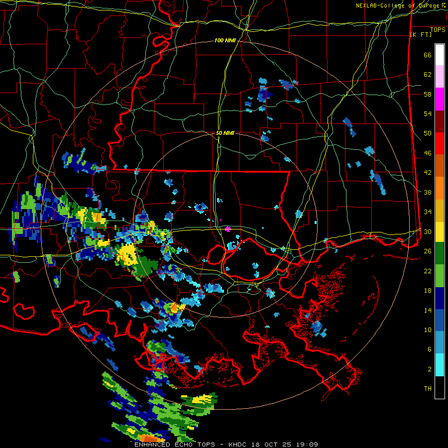Click the 19:09 timestamp
The image size is (448, 448).
tap(308, 445)
